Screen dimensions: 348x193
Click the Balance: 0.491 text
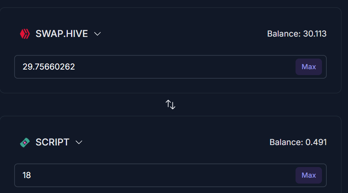[298, 142]
